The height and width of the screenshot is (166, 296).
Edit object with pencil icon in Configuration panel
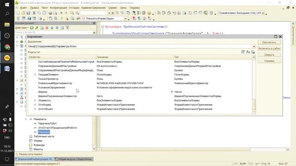[x=37, y=28]
